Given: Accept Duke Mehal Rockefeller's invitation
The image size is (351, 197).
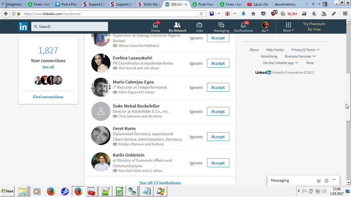Looking at the screenshot, I should point(218,111).
